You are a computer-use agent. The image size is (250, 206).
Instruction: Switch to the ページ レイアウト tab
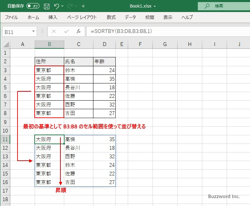[82, 17]
